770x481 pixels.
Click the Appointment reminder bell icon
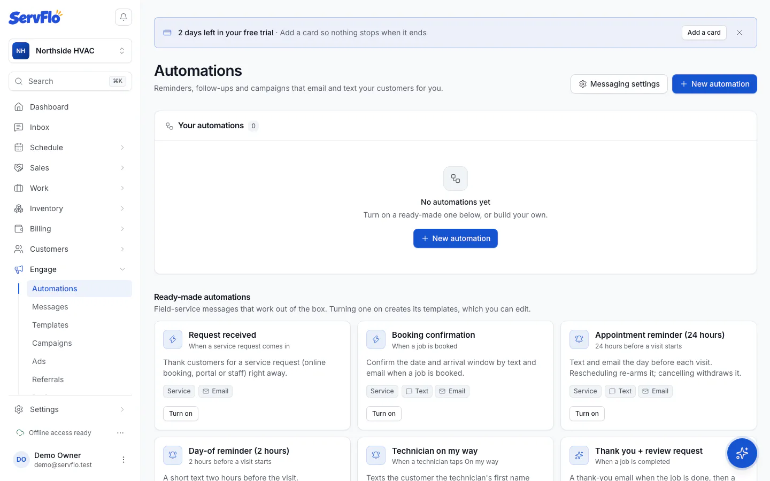579,339
